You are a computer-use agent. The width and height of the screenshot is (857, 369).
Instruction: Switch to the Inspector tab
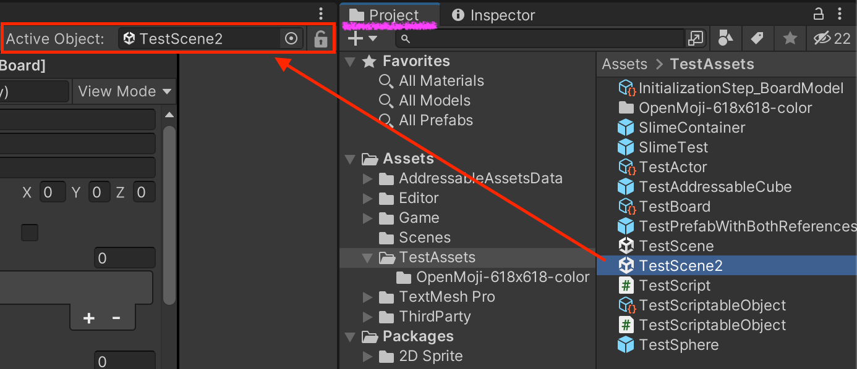493,15
